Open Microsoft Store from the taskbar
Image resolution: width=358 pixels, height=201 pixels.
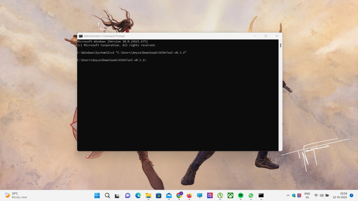(158, 195)
